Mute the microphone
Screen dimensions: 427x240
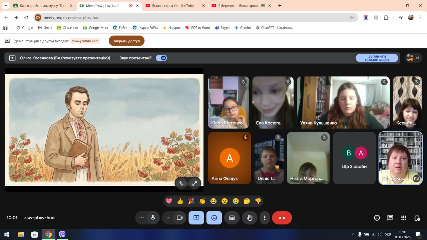pyautogui.click(x=153, y=218)
